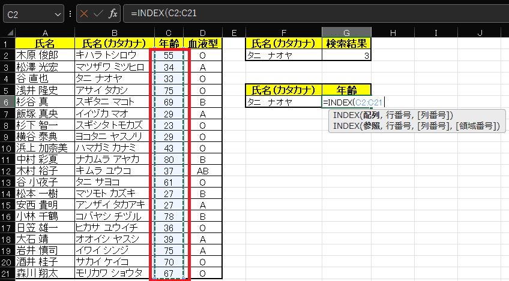Image resolution: width=509 pixels, height=281 pixels.
Task: Click the age cell showing 80
Action: (x=169, y=160)
